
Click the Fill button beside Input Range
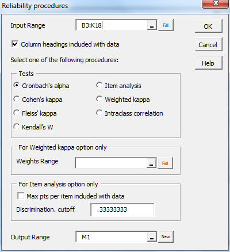point(166,25)
